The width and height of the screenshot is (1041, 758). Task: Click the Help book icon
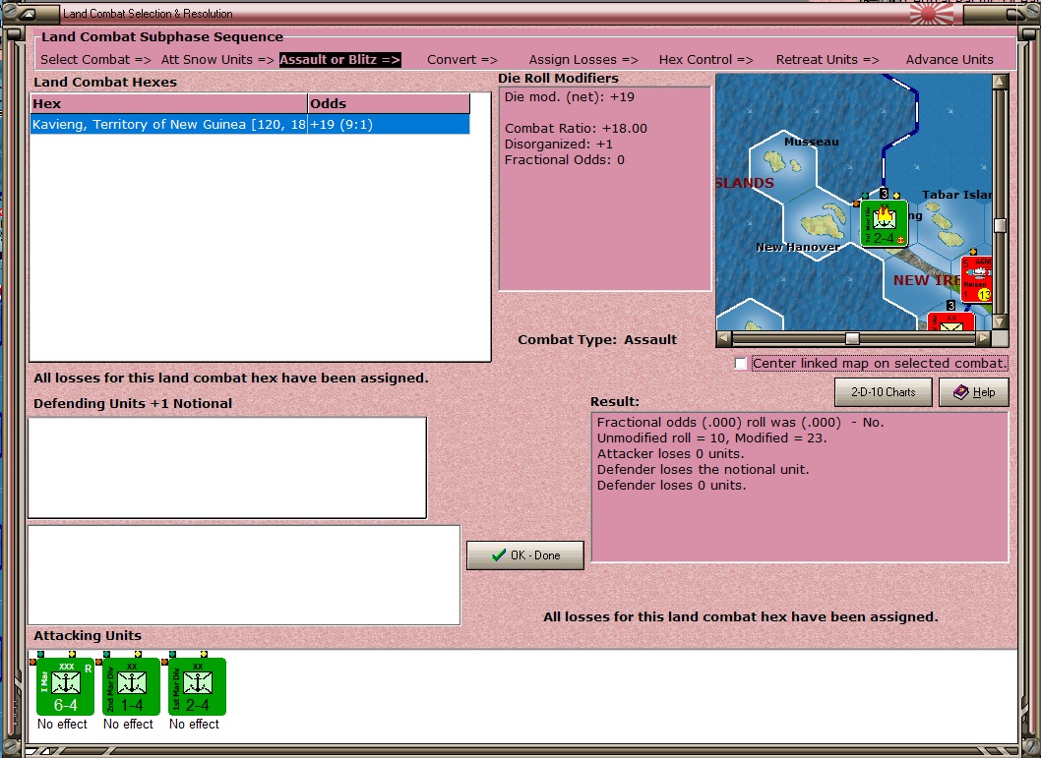pos(960,392)
